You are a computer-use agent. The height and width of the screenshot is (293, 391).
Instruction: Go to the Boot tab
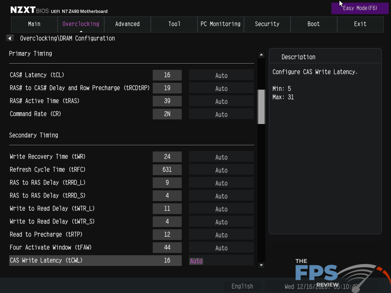pos(313,24)
